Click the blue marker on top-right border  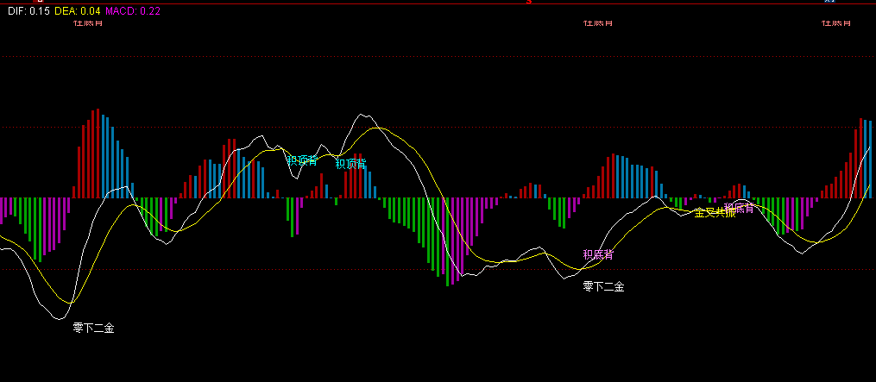click(829, 3)
